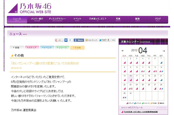Click the media marker on April 8
This screenshot has width=174, height=115.
pos(125,71)
